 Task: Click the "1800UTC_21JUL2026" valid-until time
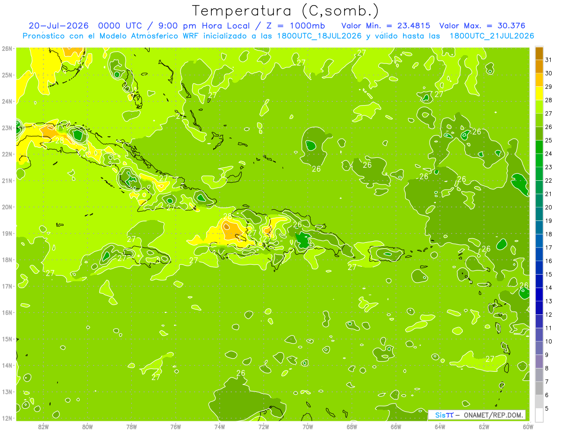[x=491, y=36]
